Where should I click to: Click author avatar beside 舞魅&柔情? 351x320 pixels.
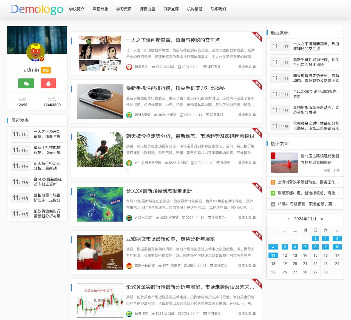coord(129,115)
